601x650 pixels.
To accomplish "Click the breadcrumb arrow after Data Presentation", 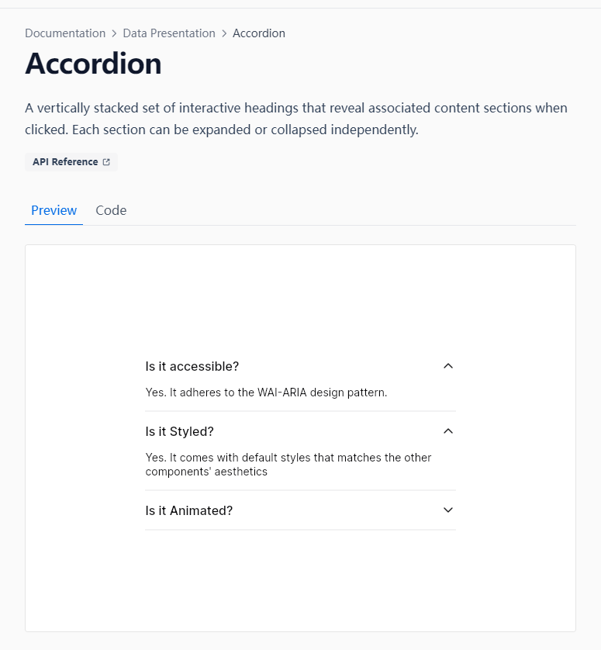I will click(x=224, y=33).
